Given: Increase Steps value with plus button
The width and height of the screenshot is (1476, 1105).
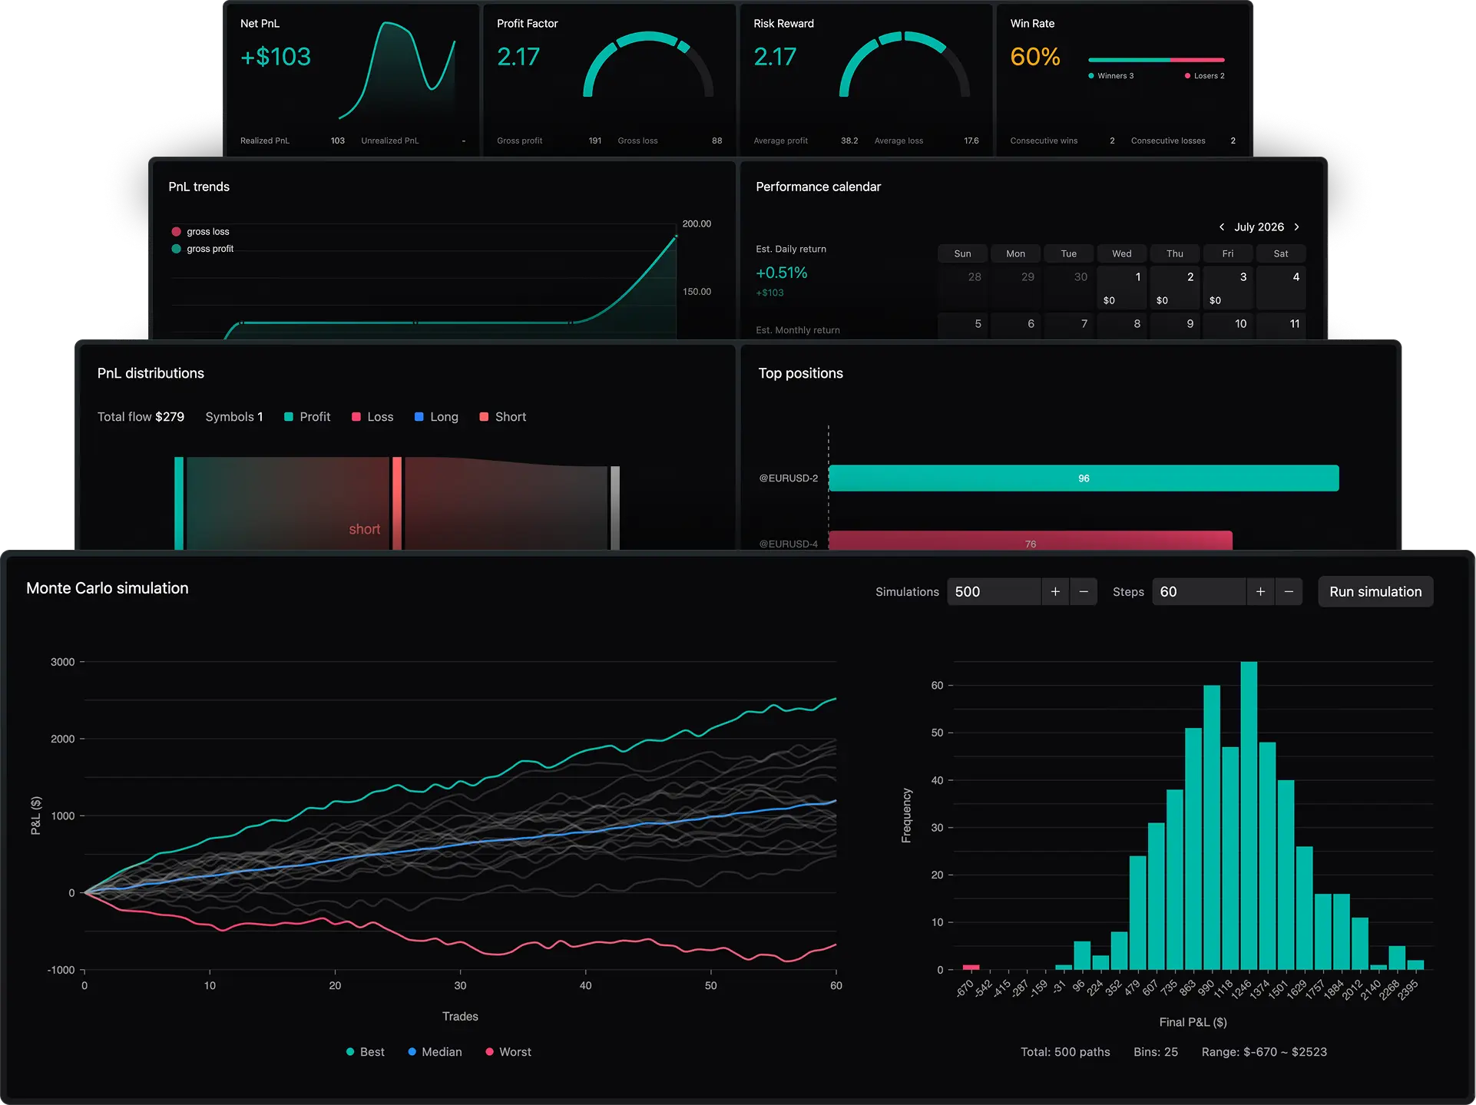Looking at the screenshot, I should coord(1260,591).
